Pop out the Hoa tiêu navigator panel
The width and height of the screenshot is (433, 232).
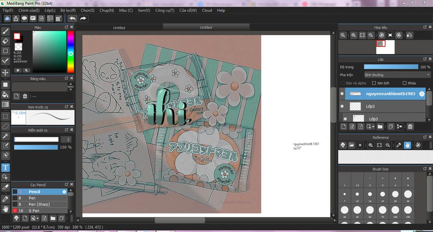point(425,27)
